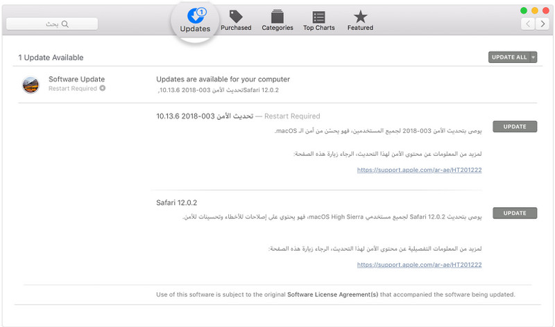The height and width of the screenshot is (327, 555).
Task: Open Software License Agreement(s) link
Action: coord(332,294)
